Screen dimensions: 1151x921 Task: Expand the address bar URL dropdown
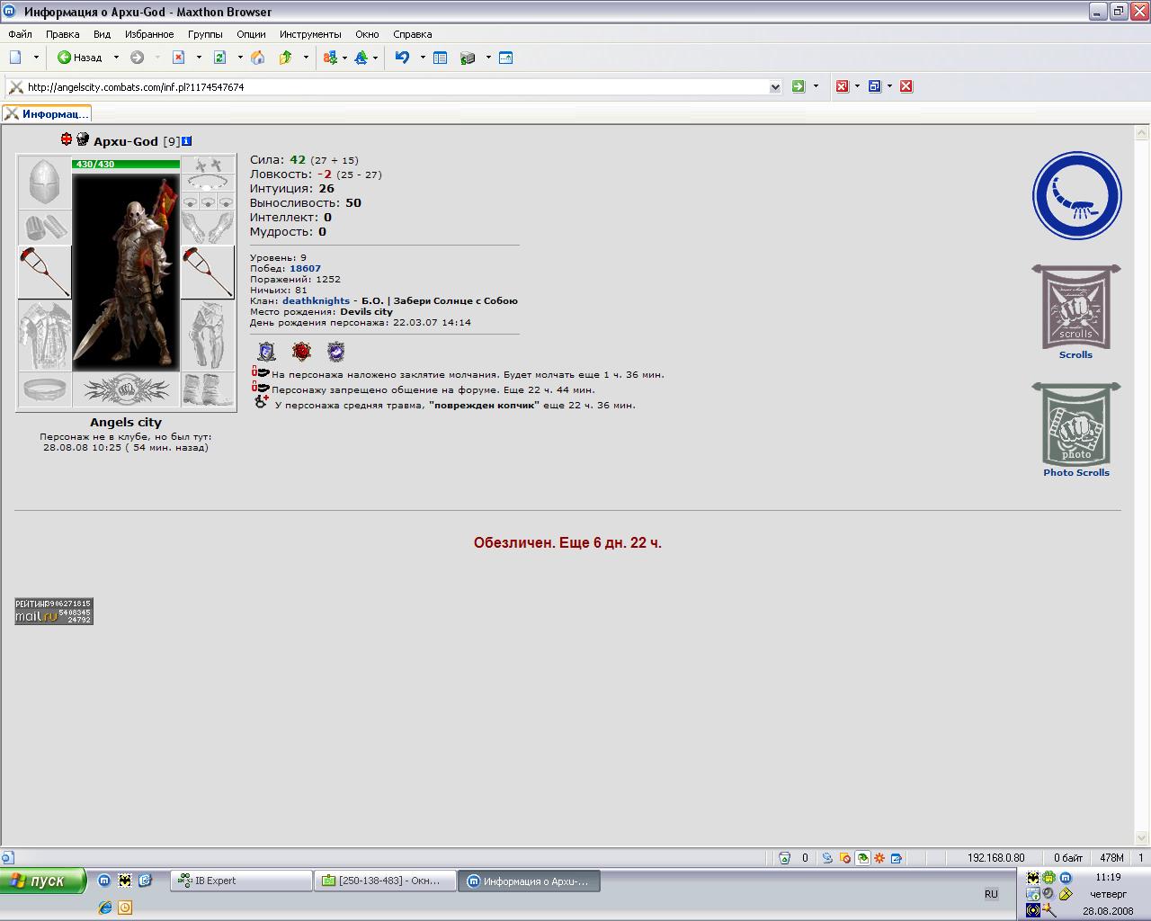click(775, 87)
